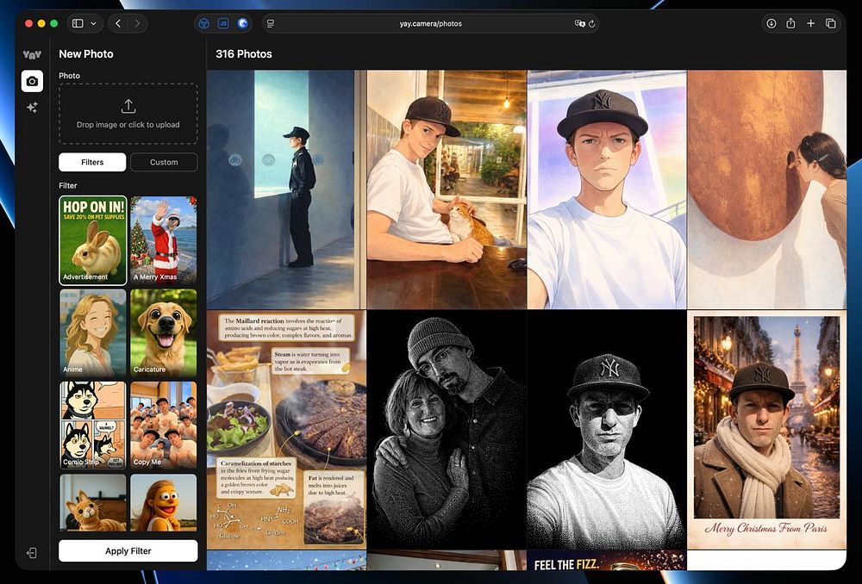
Task: Show the tab overview icon
Action: [831, 23]
